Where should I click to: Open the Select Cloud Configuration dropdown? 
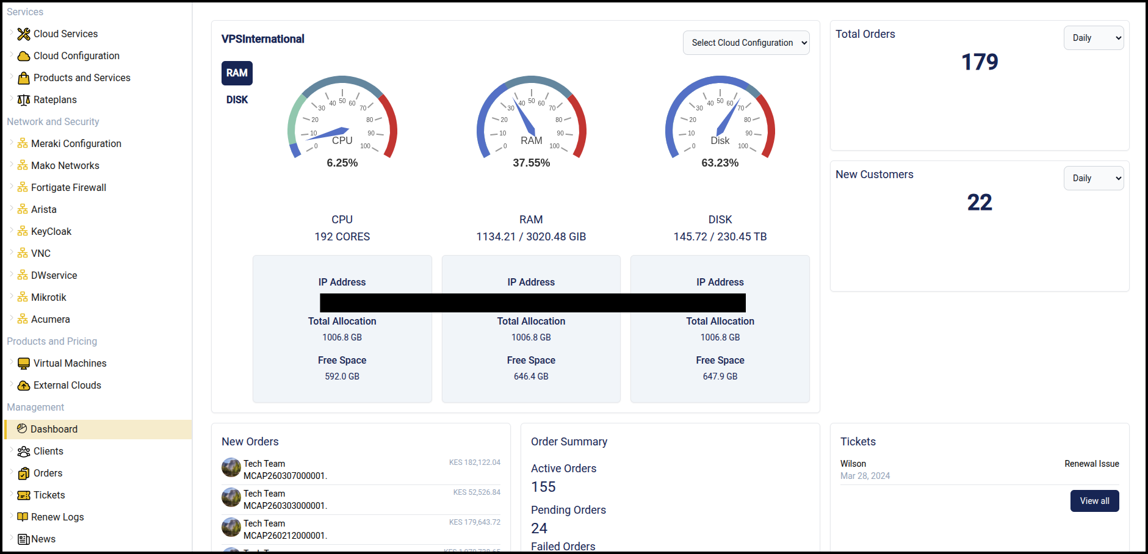[746, 43]
